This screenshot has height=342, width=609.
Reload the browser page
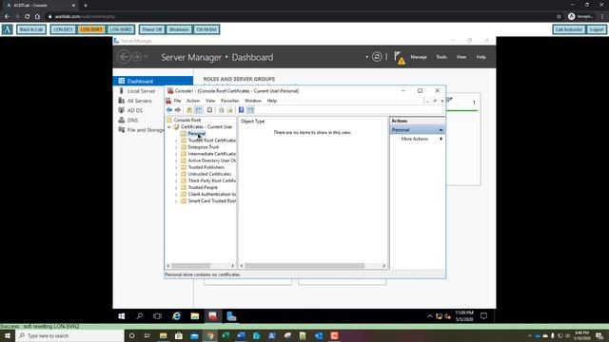27,16
